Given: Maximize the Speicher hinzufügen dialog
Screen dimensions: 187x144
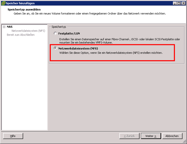Looking at the screenshot, I should [179, 3].
